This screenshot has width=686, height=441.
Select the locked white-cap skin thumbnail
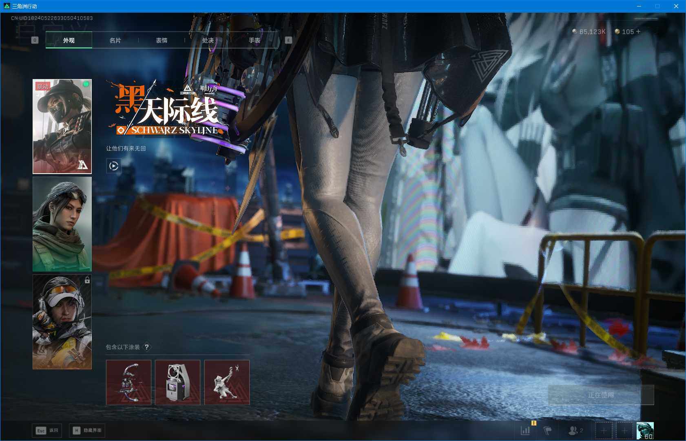pos(62,322)
